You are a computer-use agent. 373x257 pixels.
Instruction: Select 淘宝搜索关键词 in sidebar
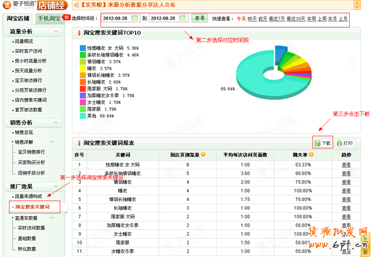click(32, 207)
